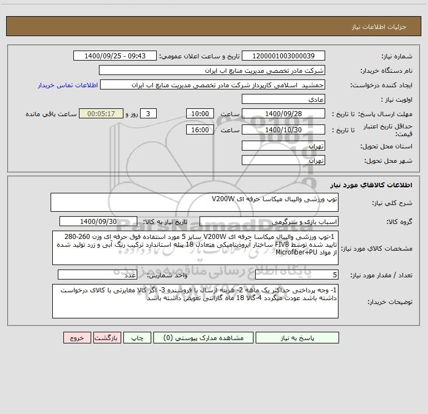The height and width of the screenshot is (414, 428).
Task: Click the تاریخ و ساعت اعلان عمومی label
Action: pos(200,56)
